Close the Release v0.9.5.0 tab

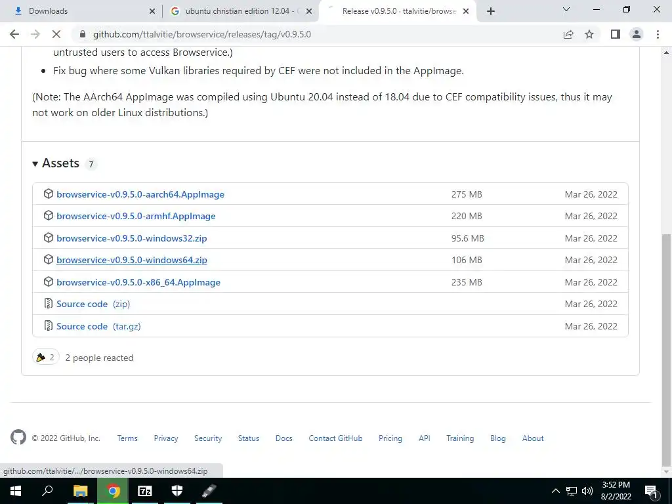tap(466, 11)
